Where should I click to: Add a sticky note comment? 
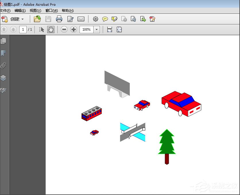[105, 19]
